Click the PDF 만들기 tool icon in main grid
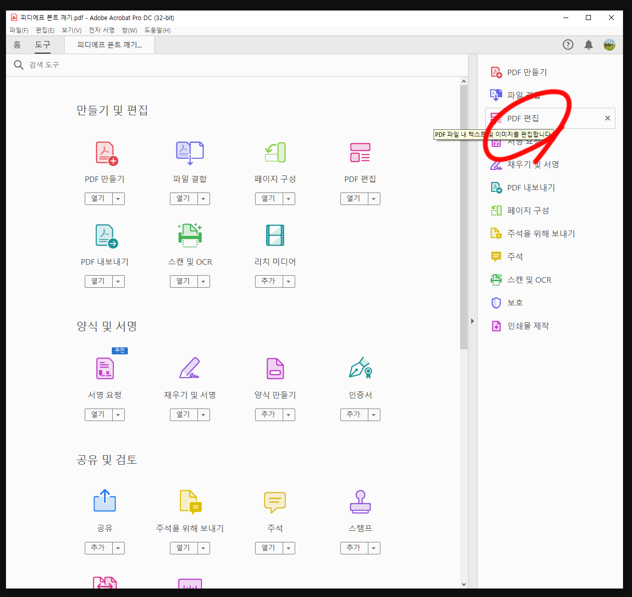 click(x=107, y=153)
